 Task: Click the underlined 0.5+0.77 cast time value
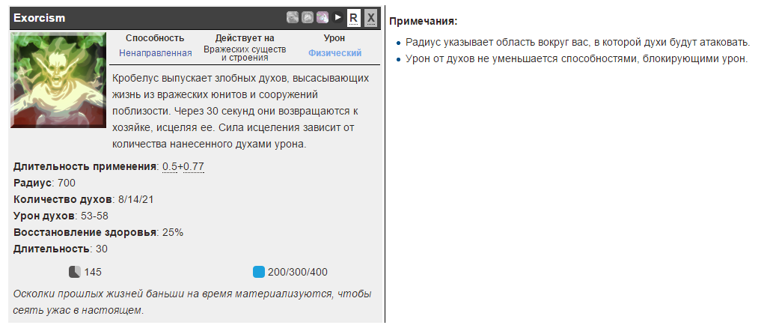click(x=183, y=166)
